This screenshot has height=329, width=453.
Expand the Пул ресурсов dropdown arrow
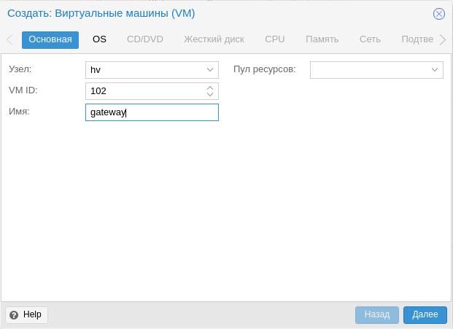(x=435, y=69)
